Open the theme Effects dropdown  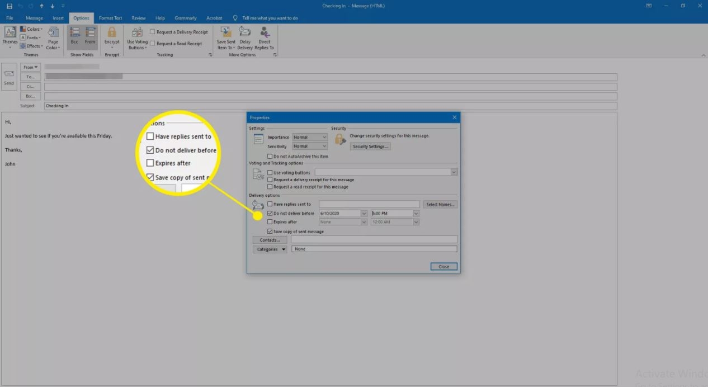pyautogui.click(x=31, y=46)
